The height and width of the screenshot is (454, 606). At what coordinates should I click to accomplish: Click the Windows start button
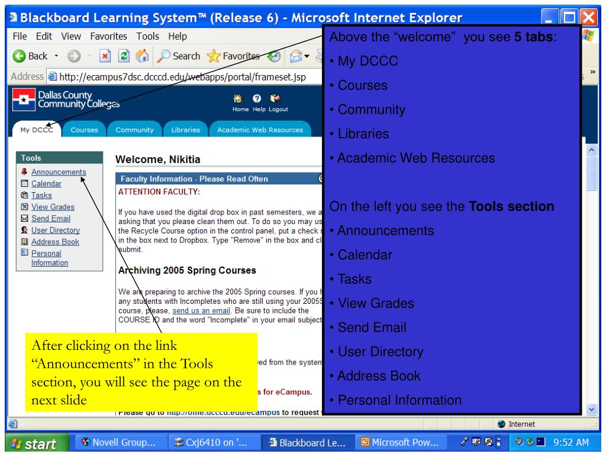coord(37,443)
